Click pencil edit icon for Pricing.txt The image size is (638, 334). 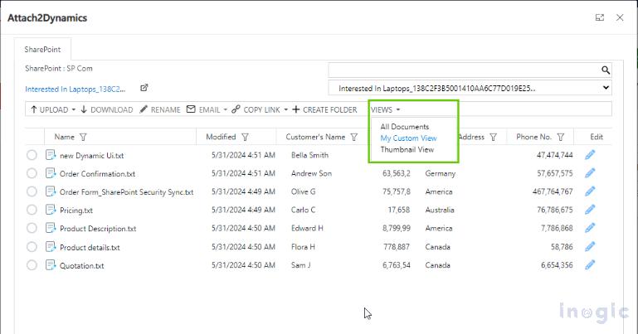coord(590,211)
